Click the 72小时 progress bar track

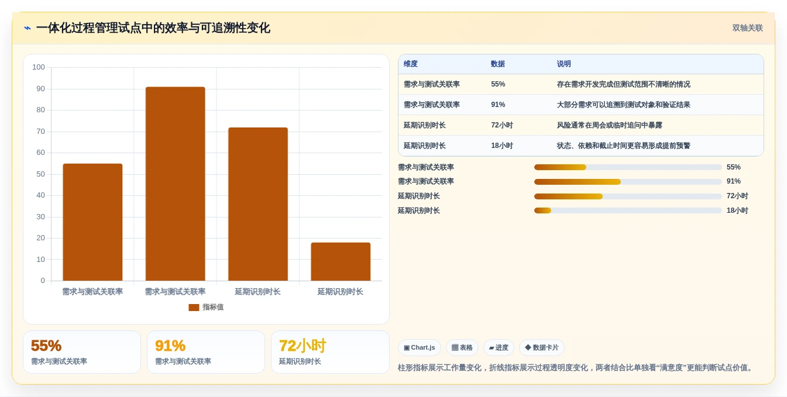pos(628,196)
